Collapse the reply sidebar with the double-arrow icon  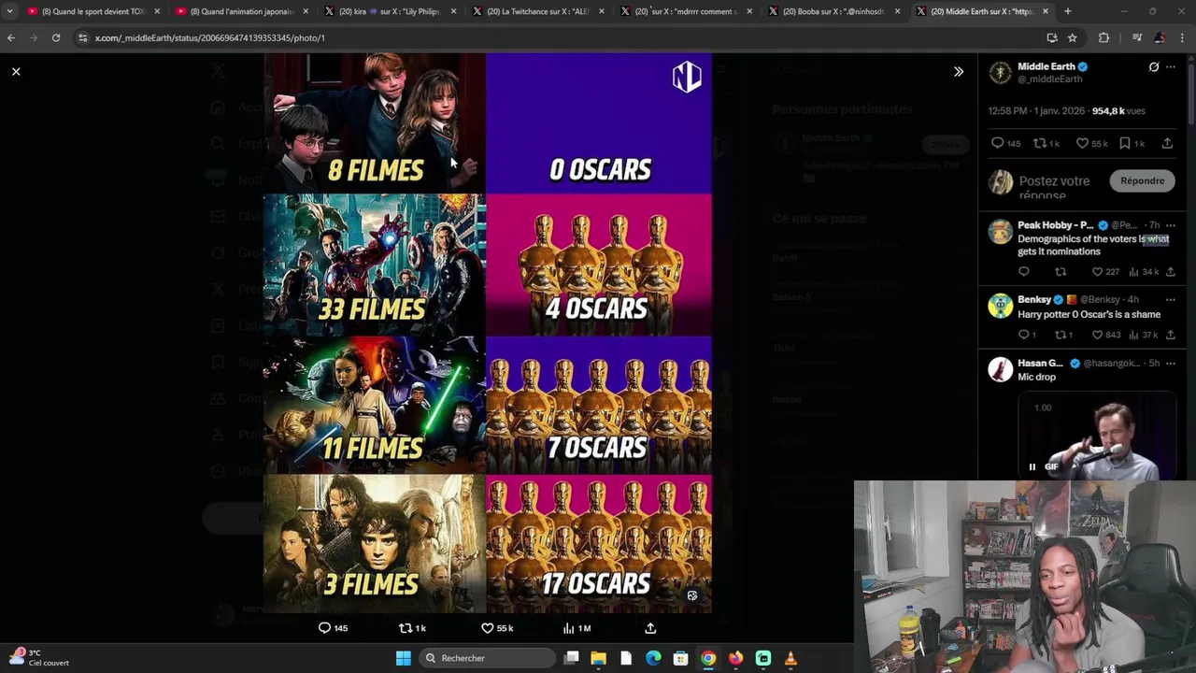(x=959, y=71)
